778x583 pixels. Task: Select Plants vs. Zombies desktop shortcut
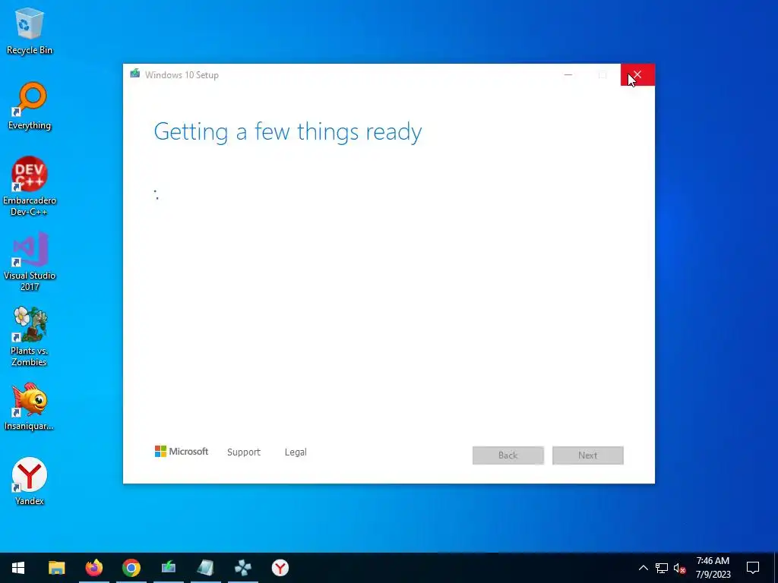[30, 336]
